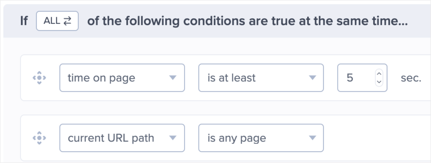Open the "is any page" operator dropdown
The image size is (431, 163).
[256, 138]
